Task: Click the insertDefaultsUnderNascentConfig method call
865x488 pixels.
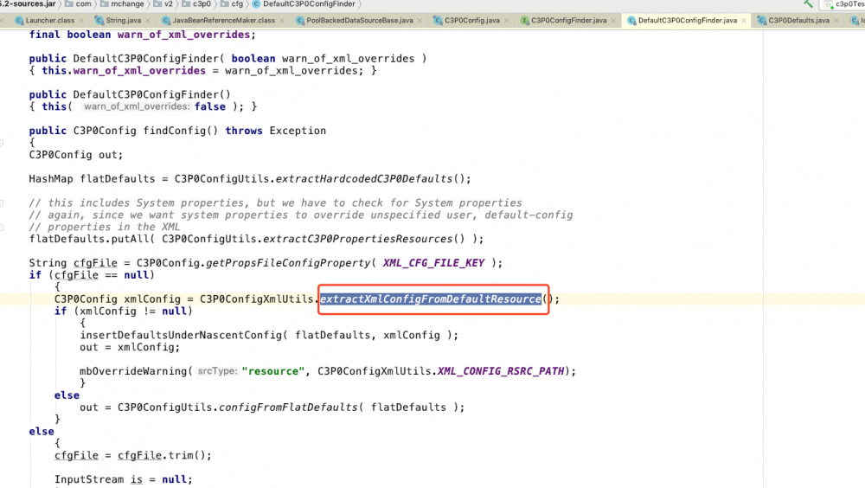Action: pos(181,335)
